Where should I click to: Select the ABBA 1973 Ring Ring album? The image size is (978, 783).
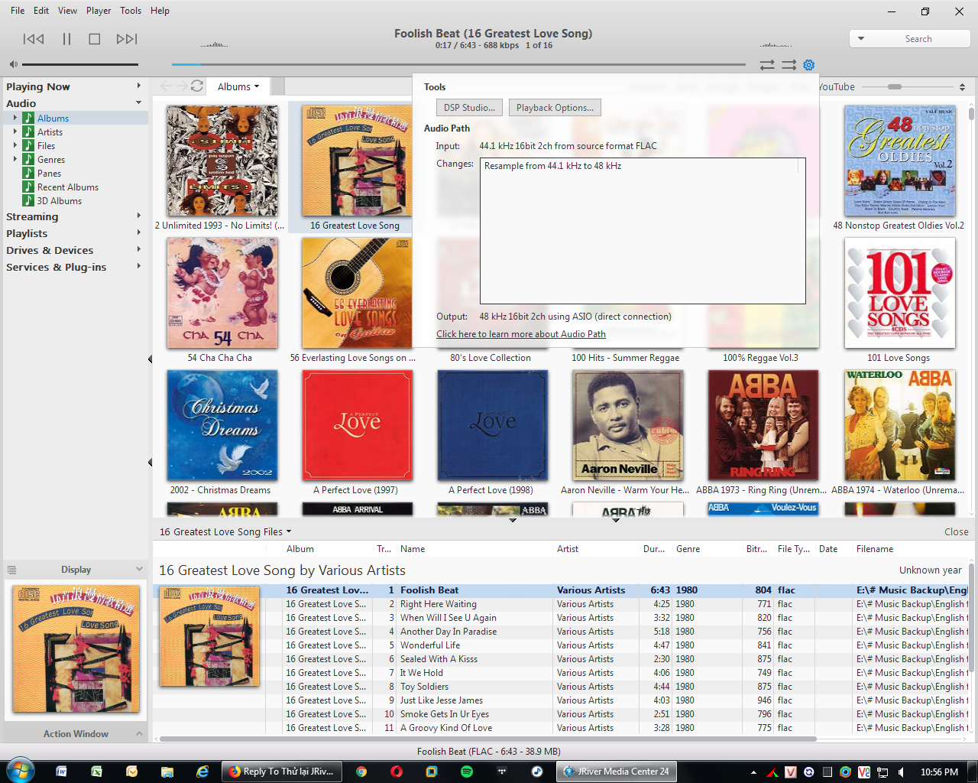763,425
